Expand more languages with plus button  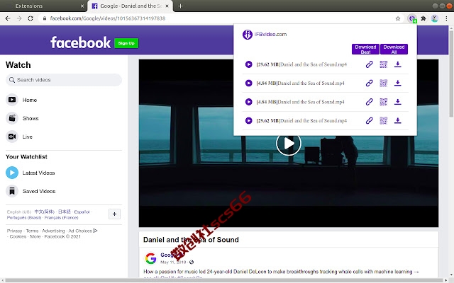click(114, 214)
